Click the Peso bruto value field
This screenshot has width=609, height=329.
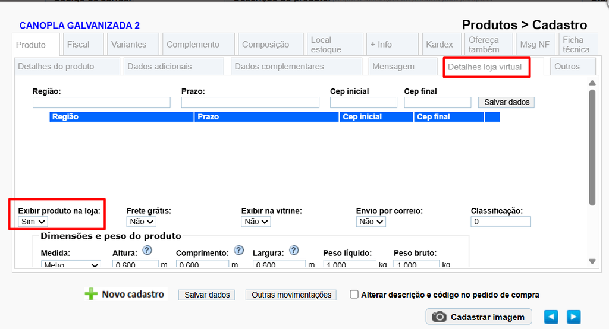(x=416, y=264)
